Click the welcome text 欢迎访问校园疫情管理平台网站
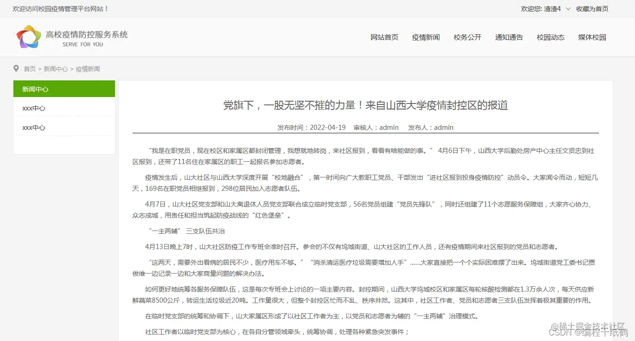This screenshot has width=635, height=341. (61, 9)
